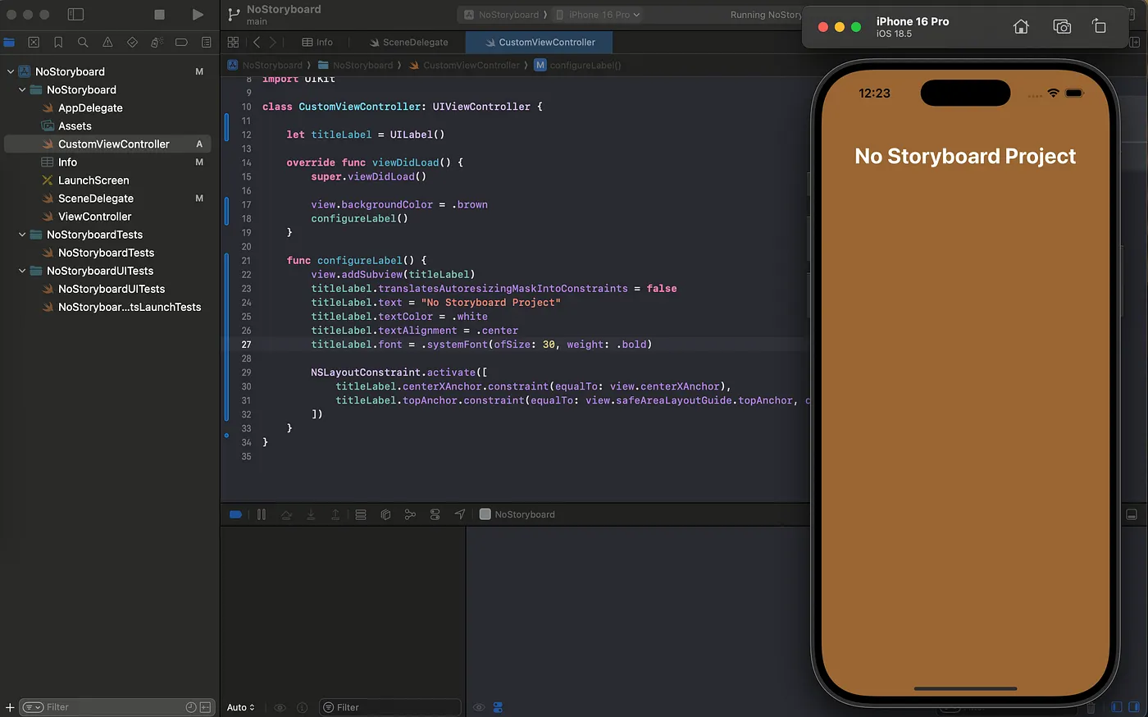The width and height of the screenshot is (1148, 717).
Task: Take Simulator screenshot with camera icon
Action: pyautogui.click(x=1062, y=27)
